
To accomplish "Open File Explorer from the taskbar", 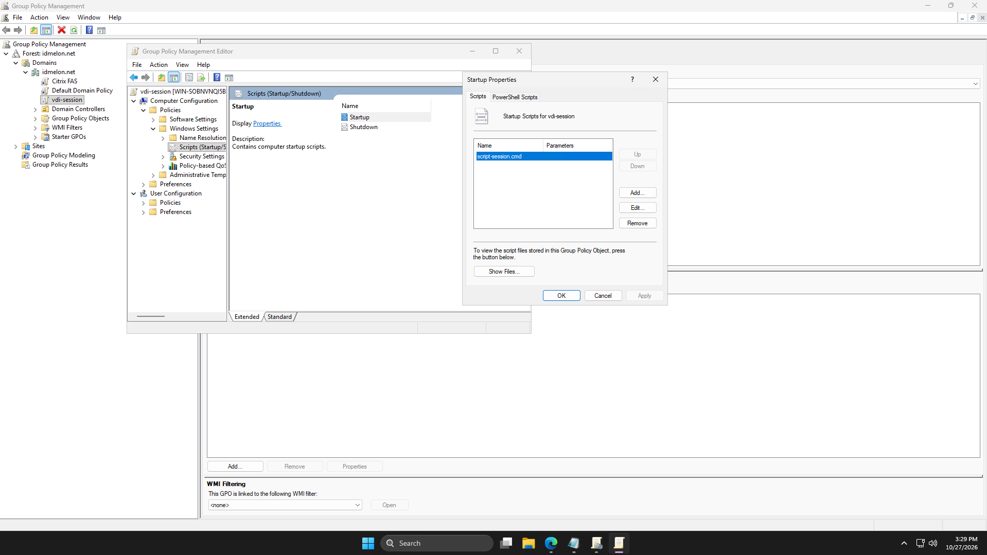I will pyautogui.click(x=528, y=543).
